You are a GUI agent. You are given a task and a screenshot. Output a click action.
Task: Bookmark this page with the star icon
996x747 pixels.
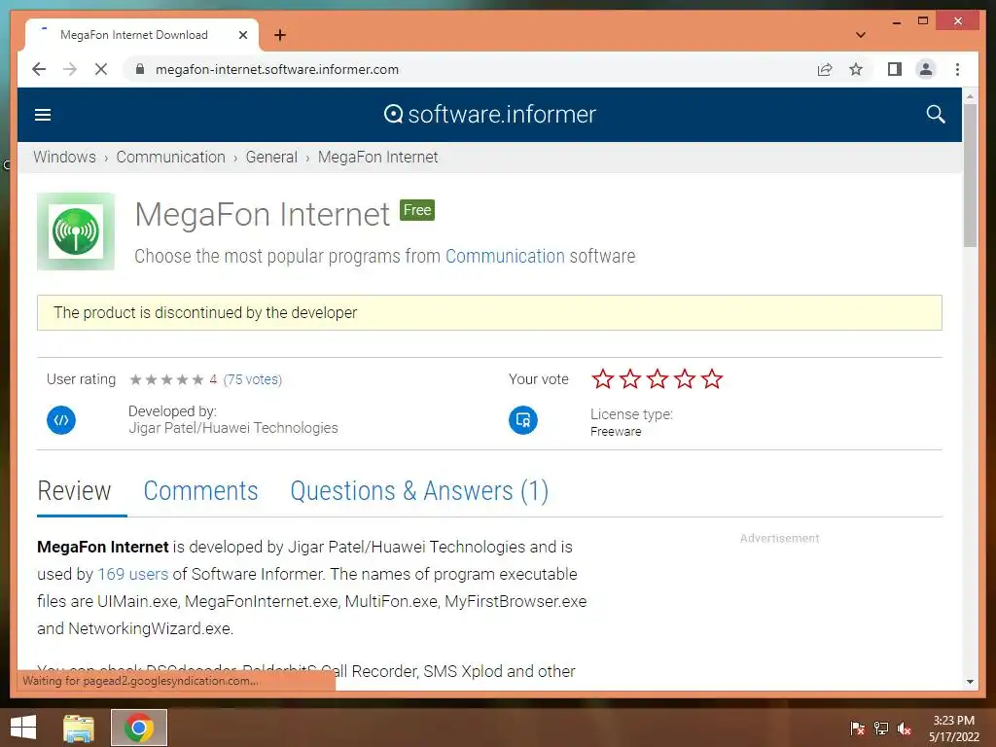click(856, 69)
